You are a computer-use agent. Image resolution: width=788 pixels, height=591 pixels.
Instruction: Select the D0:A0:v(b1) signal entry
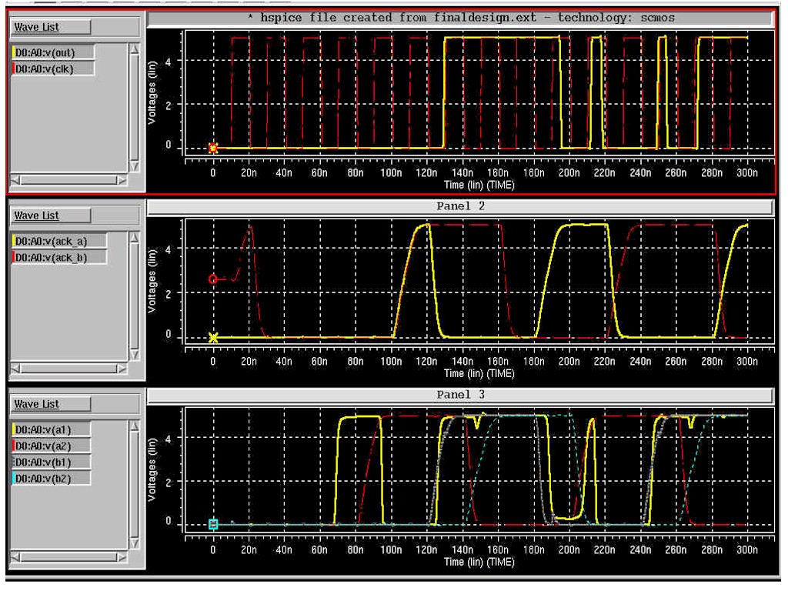52,462
